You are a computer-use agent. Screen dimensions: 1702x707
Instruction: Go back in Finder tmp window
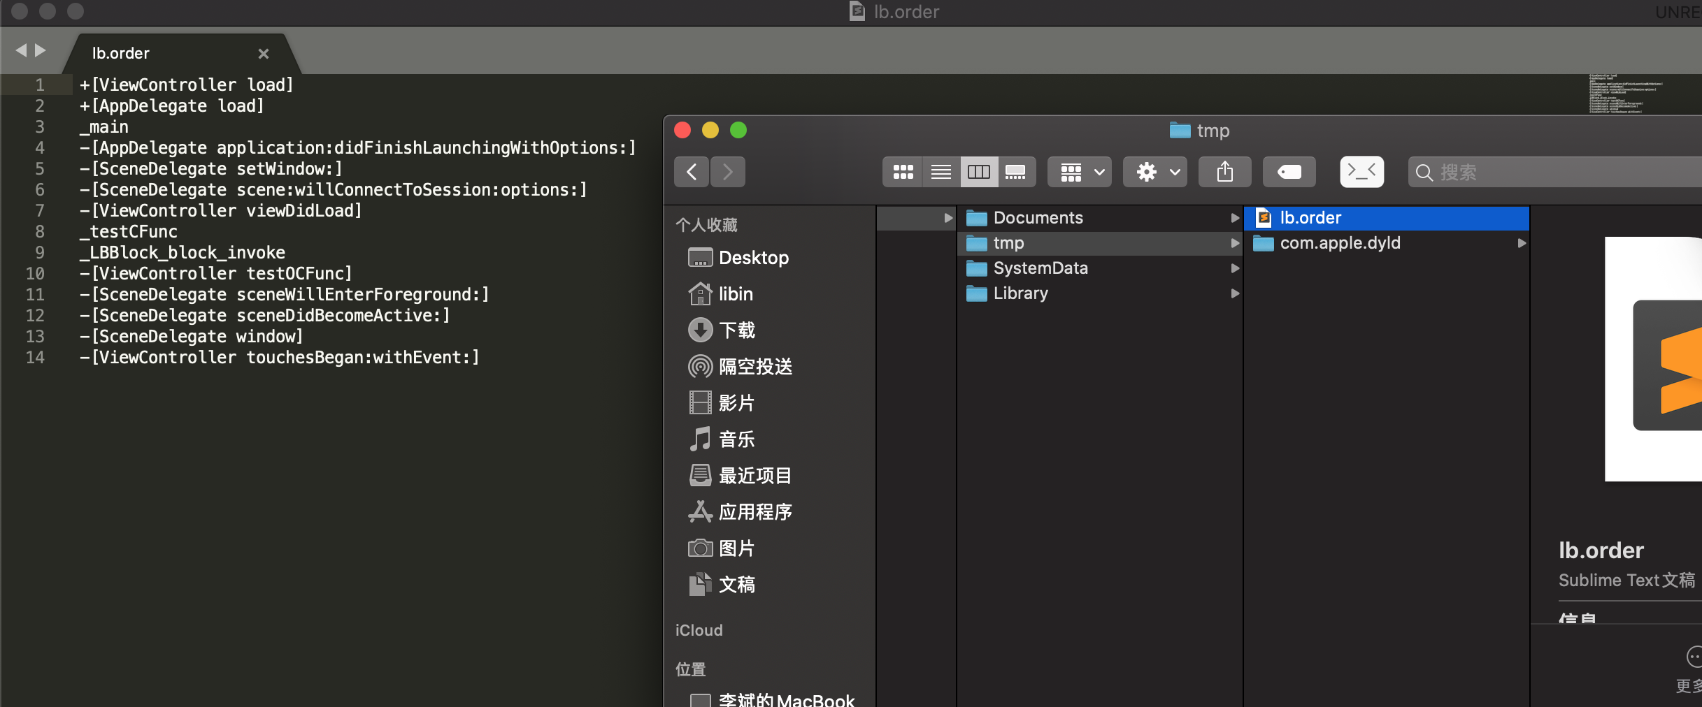[x=692, y=172]
